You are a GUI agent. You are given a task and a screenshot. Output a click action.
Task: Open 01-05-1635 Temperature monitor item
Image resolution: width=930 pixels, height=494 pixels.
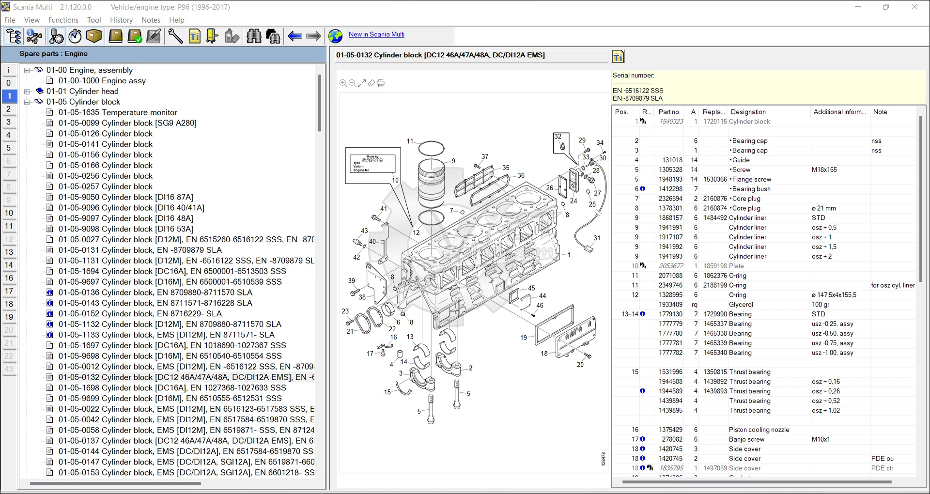tap(118, 112)
